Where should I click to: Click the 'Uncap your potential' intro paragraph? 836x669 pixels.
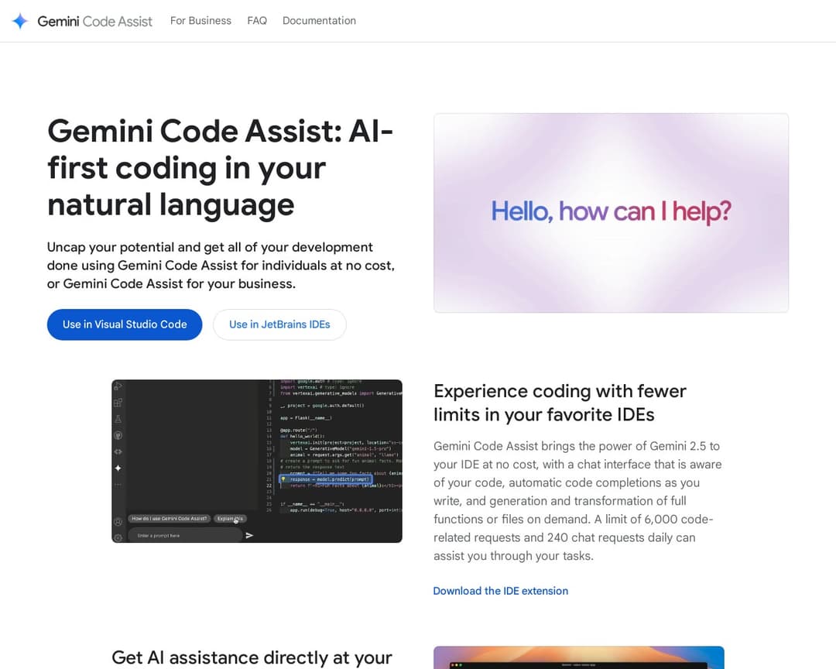click(x=221, y=266)
